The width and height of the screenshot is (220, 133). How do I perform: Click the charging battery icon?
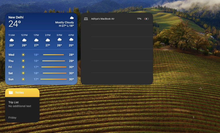pos(146,19)
